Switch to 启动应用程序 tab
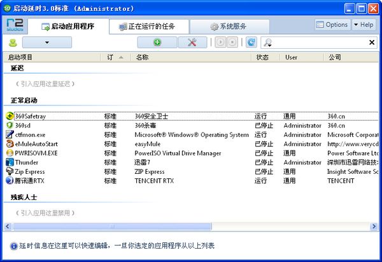The height and width of the screenshot is (262, 382). pos(68,26)
